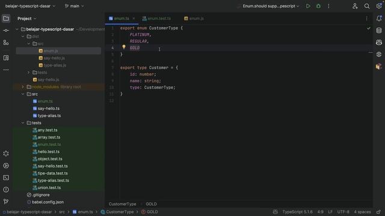This screenshot has width=385, height=216.
Task: Open more run actions menu
Action: tap(329, 6)
